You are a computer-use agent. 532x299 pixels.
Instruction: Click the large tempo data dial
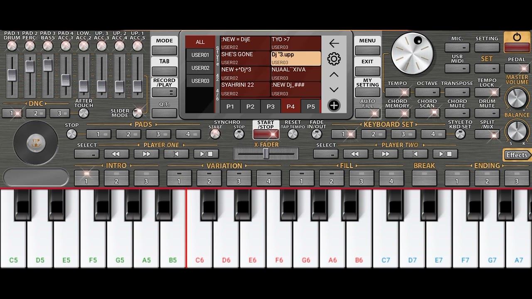pos(412,54)
